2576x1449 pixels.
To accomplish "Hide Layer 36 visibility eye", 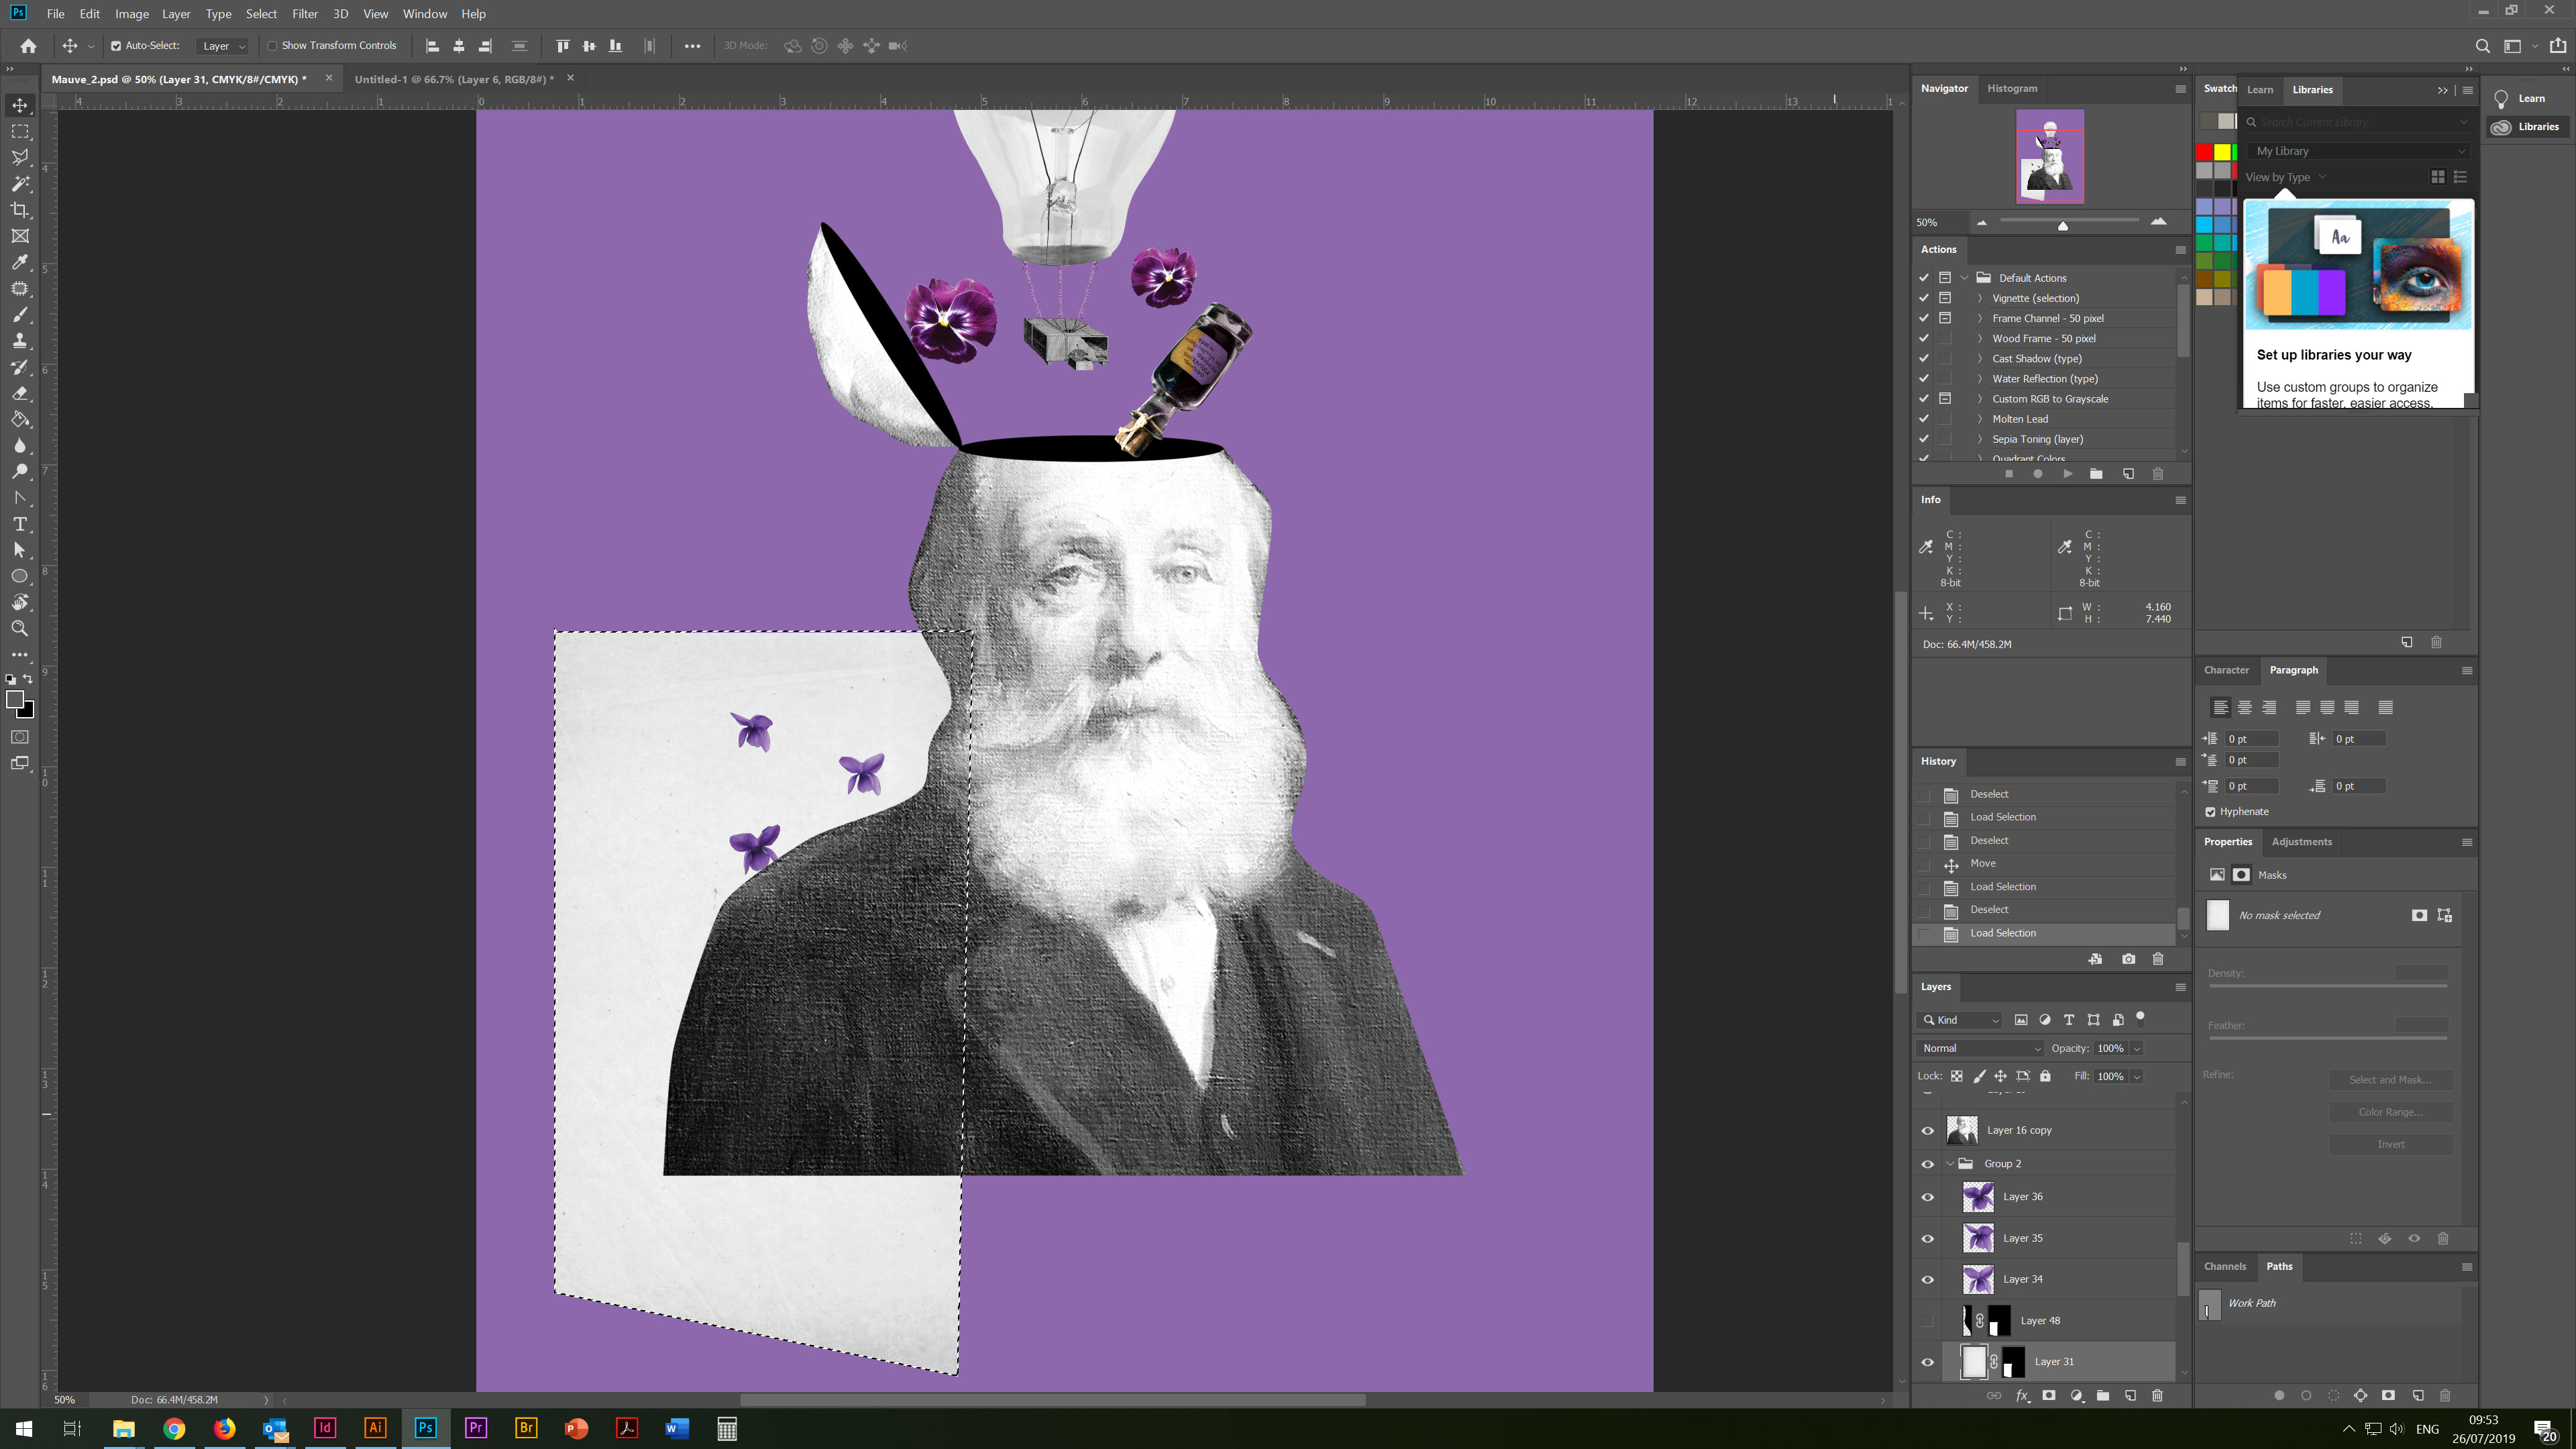I will point(1927,1197).
